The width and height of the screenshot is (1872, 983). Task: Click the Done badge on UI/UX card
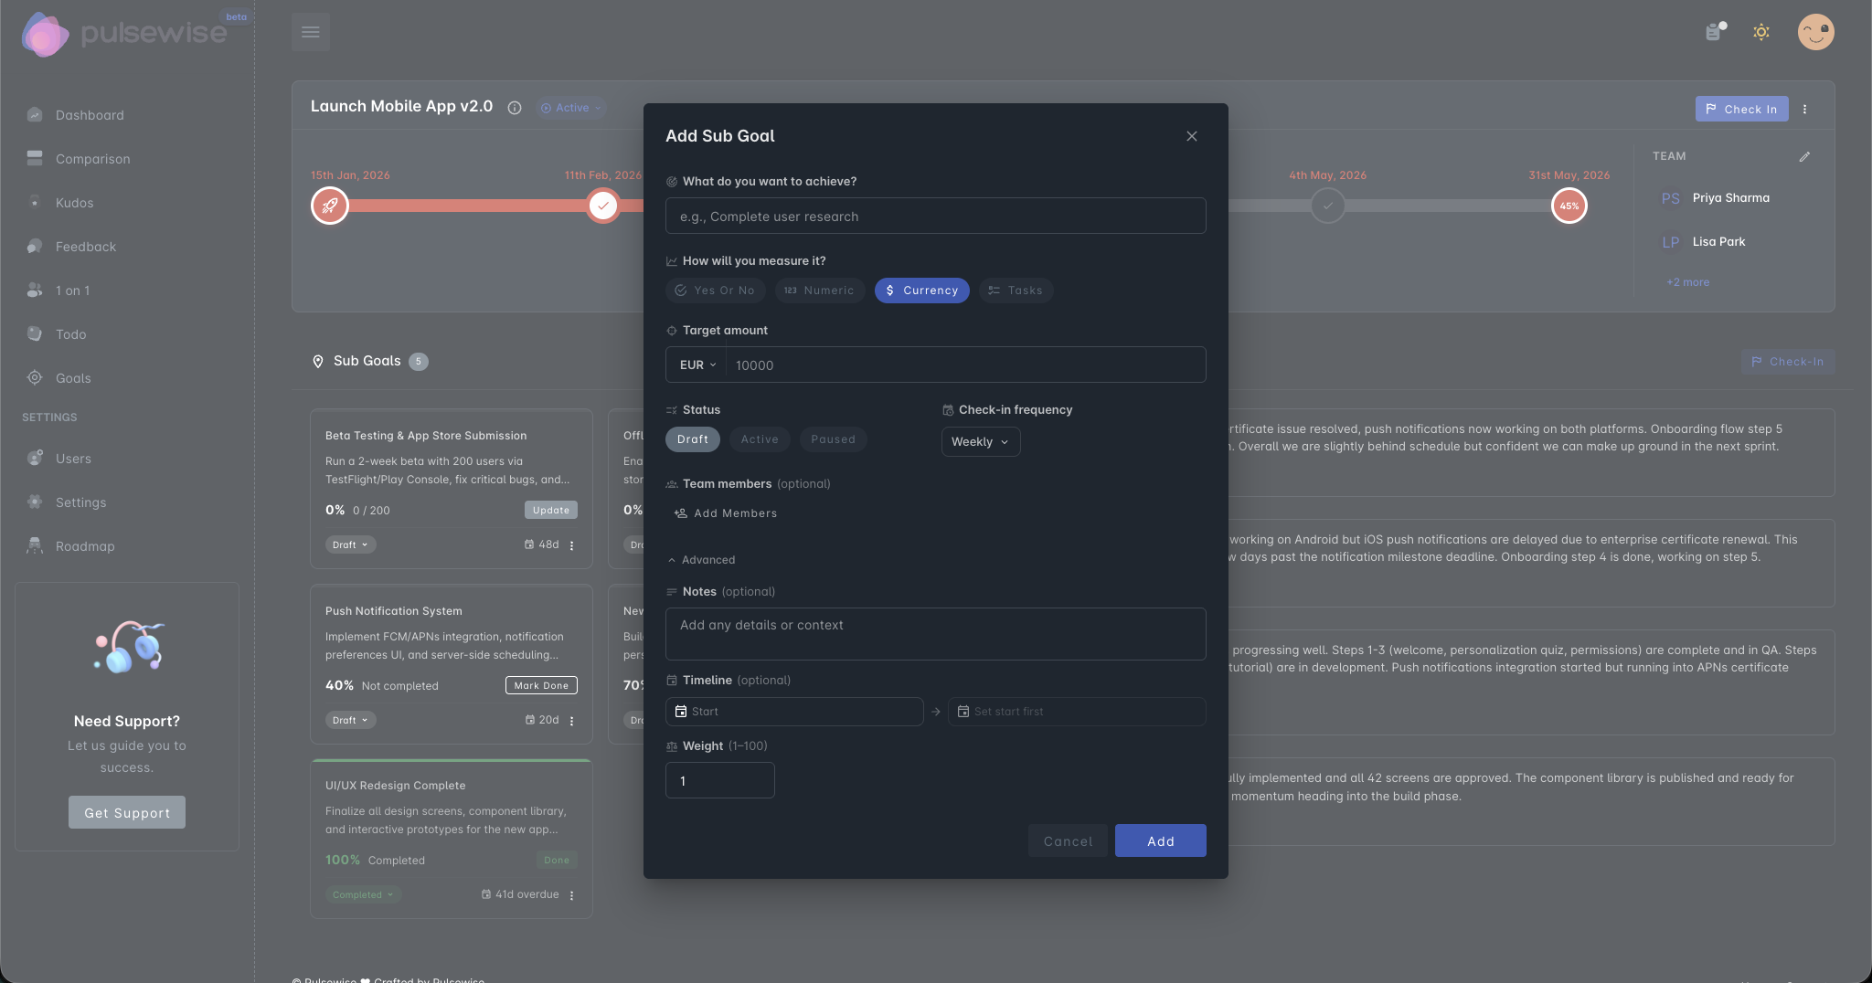click(556, 860)
